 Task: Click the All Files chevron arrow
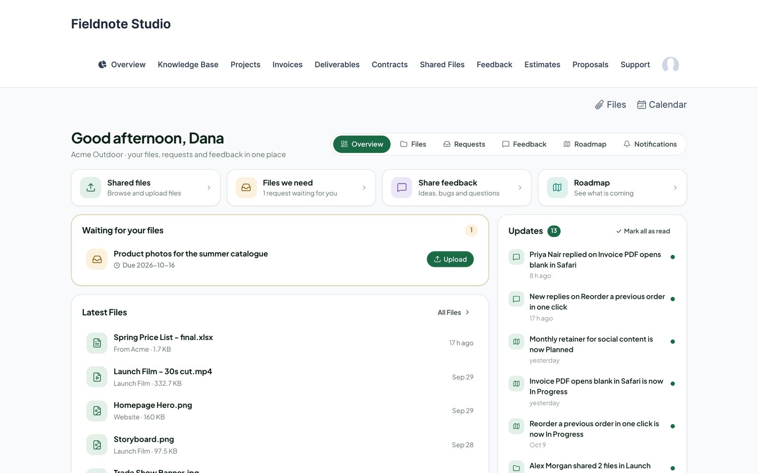[x=468, y=312]
